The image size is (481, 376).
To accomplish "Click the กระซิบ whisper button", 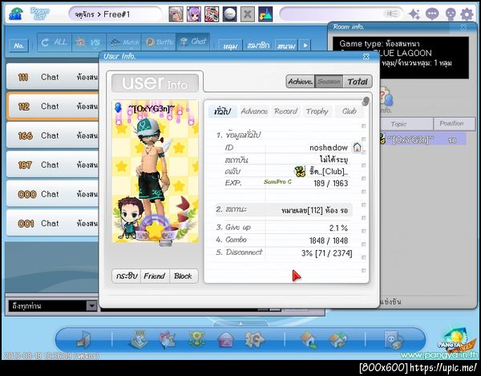I will (x=127, y=276).
